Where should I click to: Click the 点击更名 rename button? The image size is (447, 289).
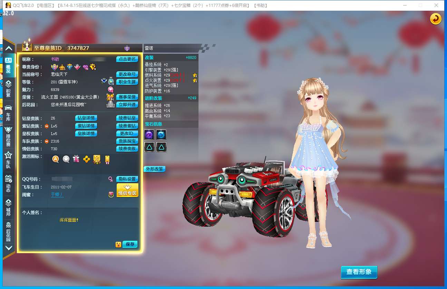[127, 59]
